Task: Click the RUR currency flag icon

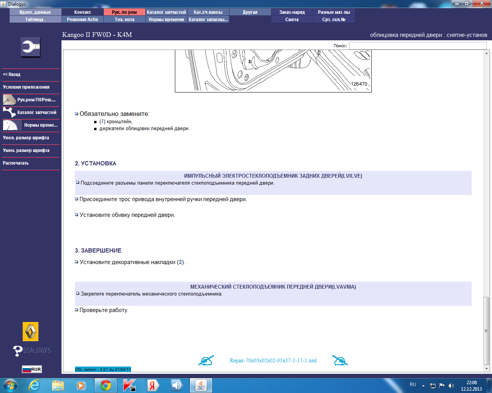Action: tap(32, 369)
